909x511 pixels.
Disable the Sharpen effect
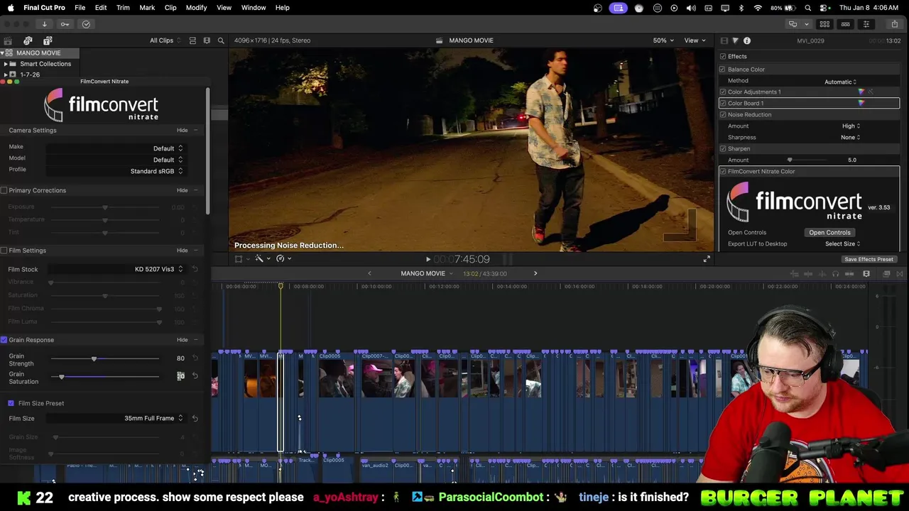(722, 148)
